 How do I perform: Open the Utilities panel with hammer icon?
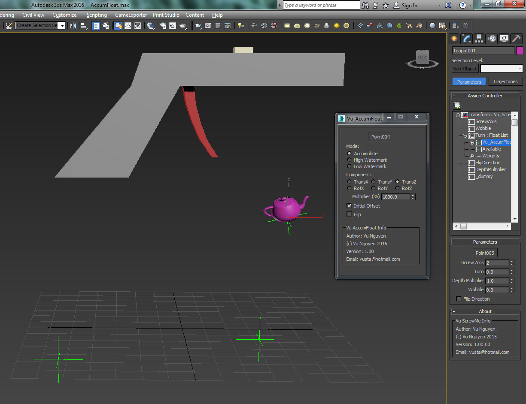pyautogui.click(x=516, y=39)
